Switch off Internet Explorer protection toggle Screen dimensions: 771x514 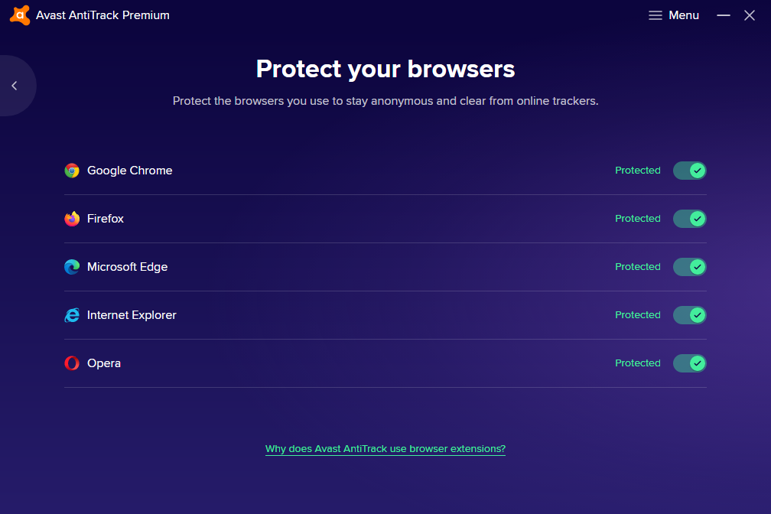pyautogui.click(x=689, y=315)
